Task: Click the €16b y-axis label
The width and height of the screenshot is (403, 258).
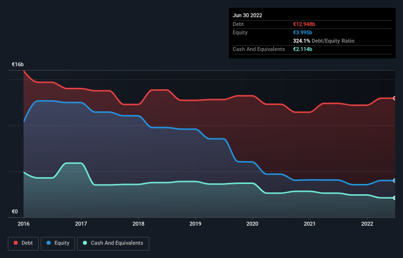Action: click(x=18, y=64)
